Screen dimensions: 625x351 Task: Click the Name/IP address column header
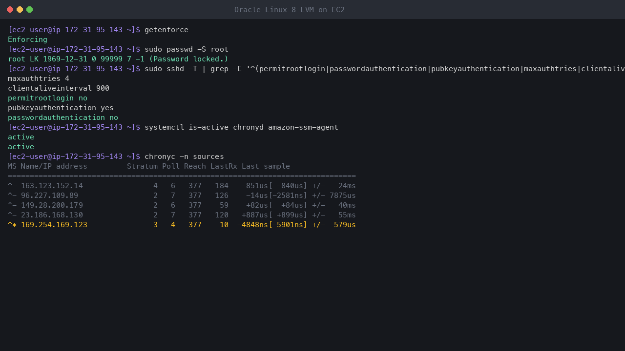pyautogui.click(x=54, y=166)
